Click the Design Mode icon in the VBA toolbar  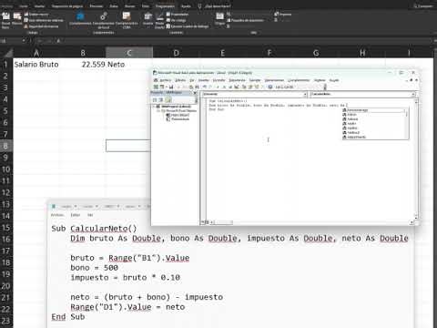[x=237, y=87]
